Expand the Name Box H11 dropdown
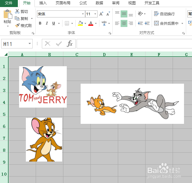This screenshot has height=183, width=192. (30, 44)
